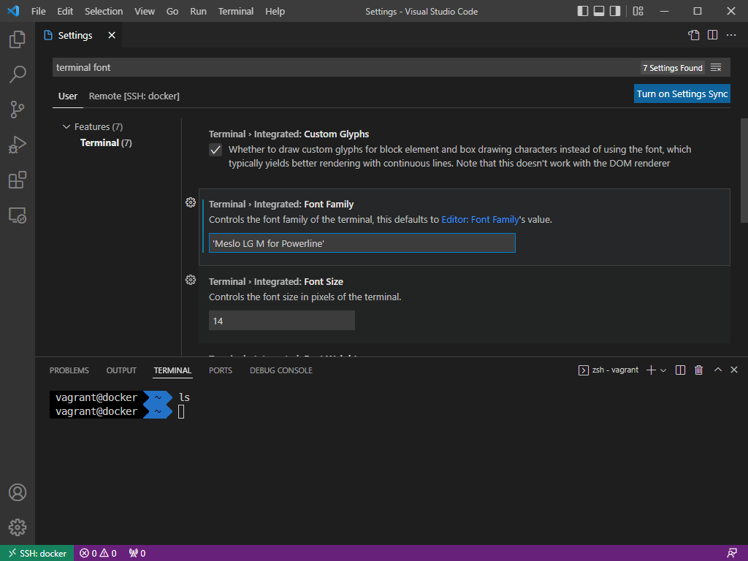Switch to PORTS panel tab
This screenshot has width=748, height=561.
coord(221,370)
